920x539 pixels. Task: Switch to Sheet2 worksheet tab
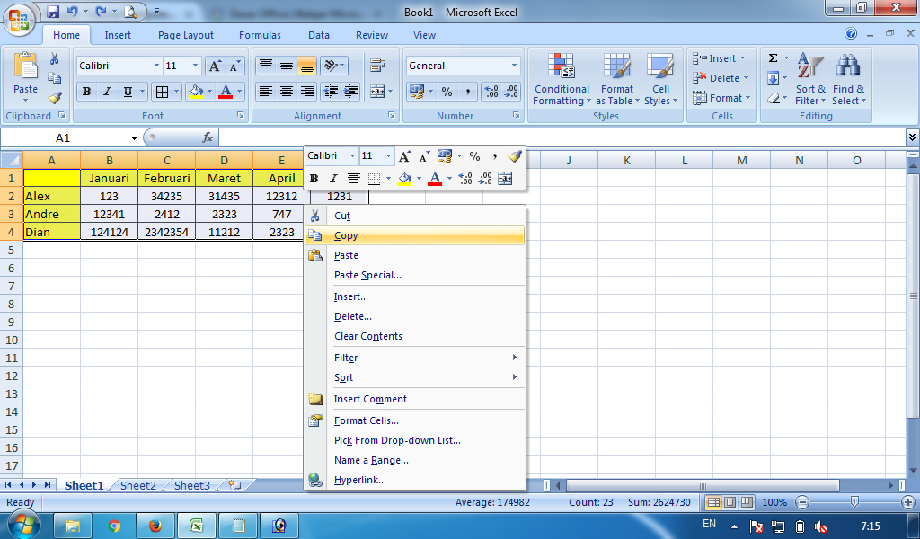pyautogui.click(x=137, y=486)
